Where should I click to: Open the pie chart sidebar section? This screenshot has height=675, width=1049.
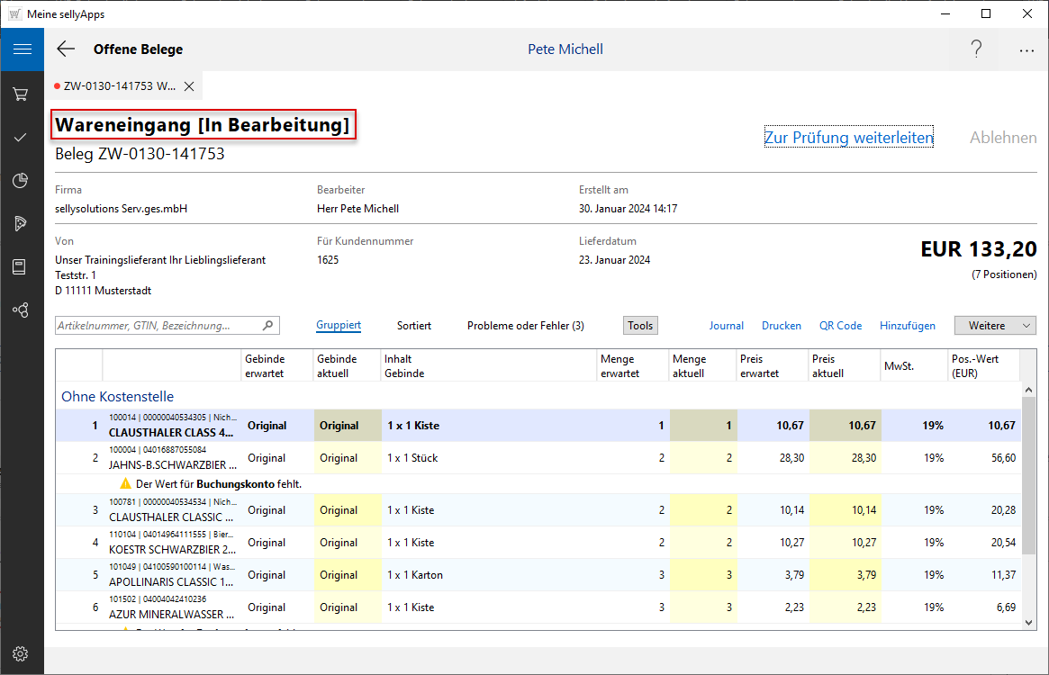[22, 181]
